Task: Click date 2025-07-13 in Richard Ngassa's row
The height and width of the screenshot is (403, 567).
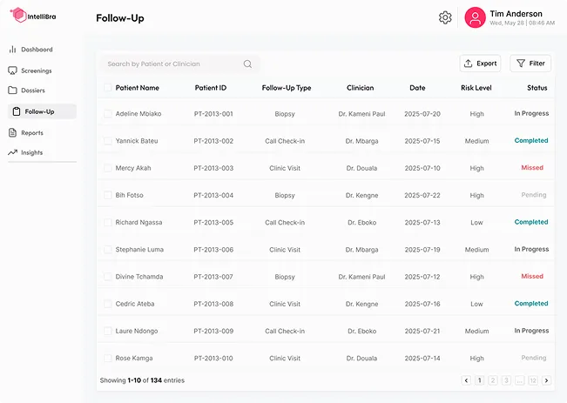Action: [422, 222]
